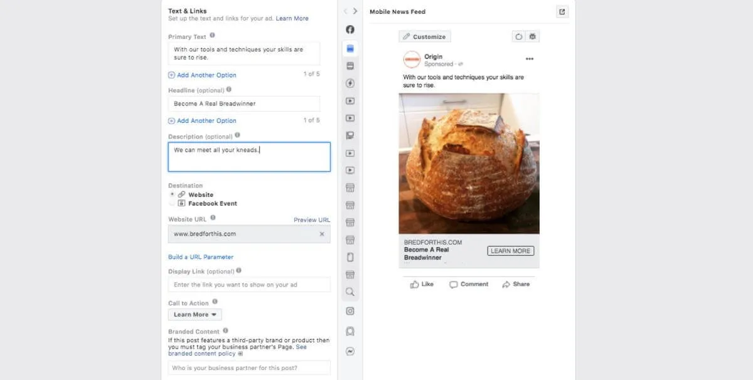Go to previous placement preview arrow

[344, 11]
